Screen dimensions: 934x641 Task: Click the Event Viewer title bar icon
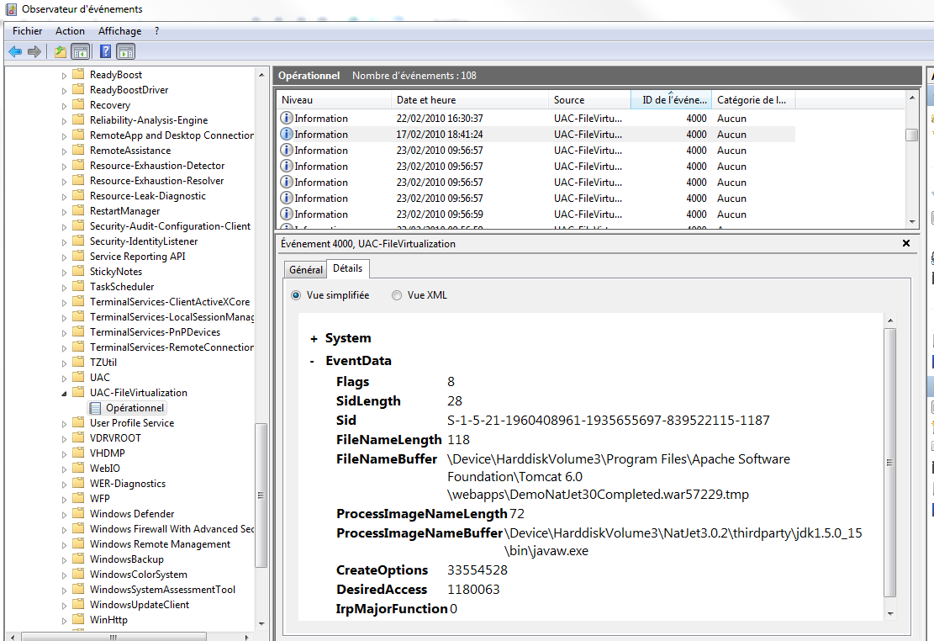coord(10,9)
